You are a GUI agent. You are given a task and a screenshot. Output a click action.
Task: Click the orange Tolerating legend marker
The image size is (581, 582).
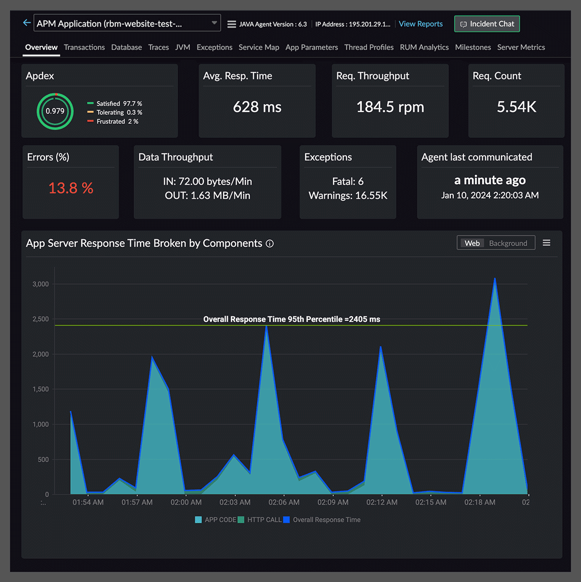click(x=91, y=112)
